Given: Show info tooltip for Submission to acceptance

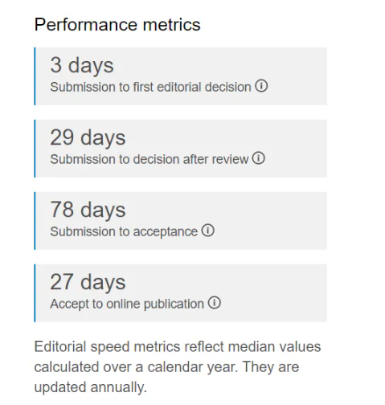Looking at the screenshot, I should click(x=207, y=231).
